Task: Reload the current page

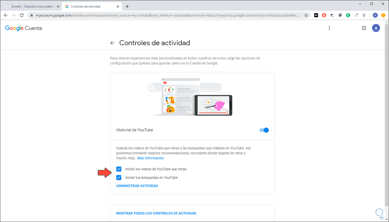Action: pyautogui.click(x=22, y=15)
